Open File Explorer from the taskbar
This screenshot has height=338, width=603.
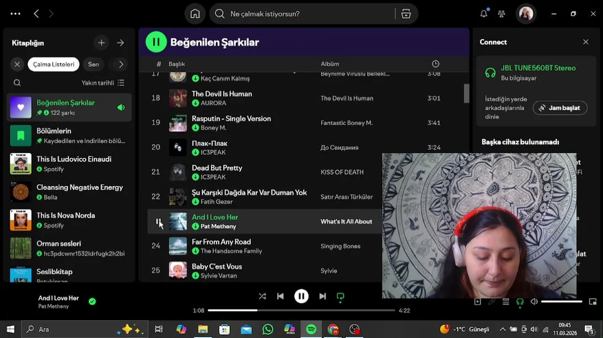[203, 330]
